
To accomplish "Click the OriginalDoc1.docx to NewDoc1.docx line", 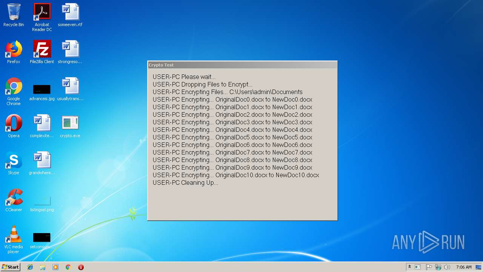I will [232, 107].
